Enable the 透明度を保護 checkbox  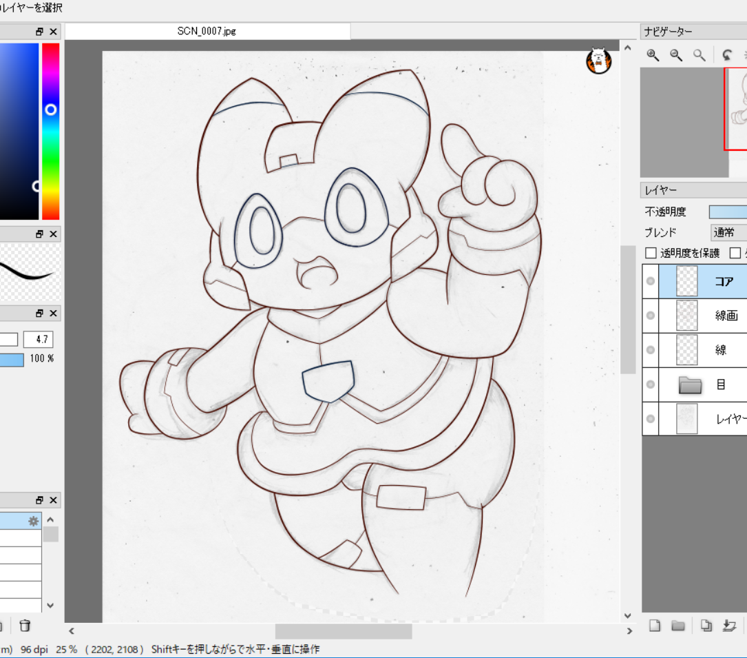[651, 253]
